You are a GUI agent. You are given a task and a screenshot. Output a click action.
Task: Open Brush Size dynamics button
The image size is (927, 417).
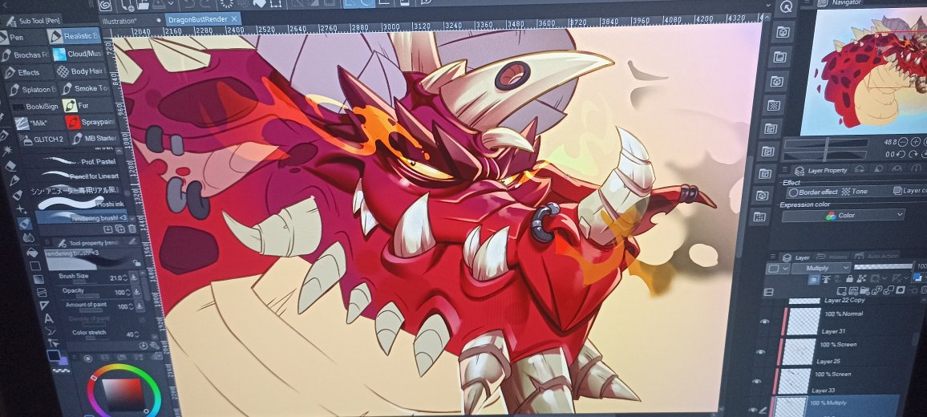pos(134,277)
